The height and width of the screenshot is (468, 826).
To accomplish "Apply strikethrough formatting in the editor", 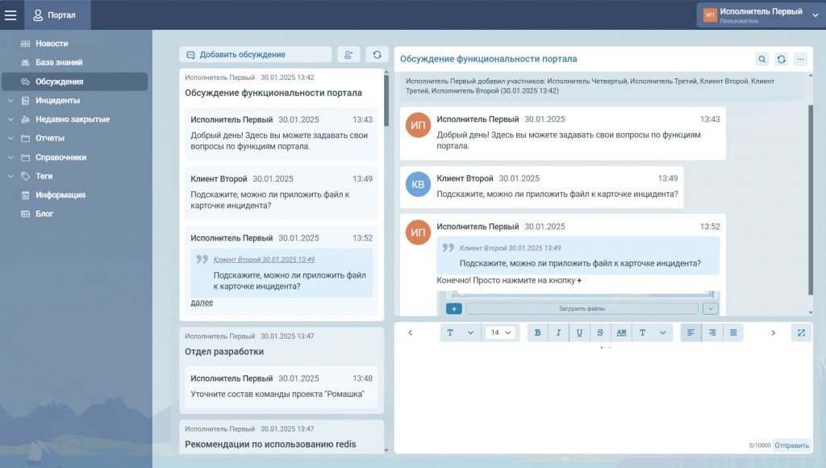I will [600, 332].
